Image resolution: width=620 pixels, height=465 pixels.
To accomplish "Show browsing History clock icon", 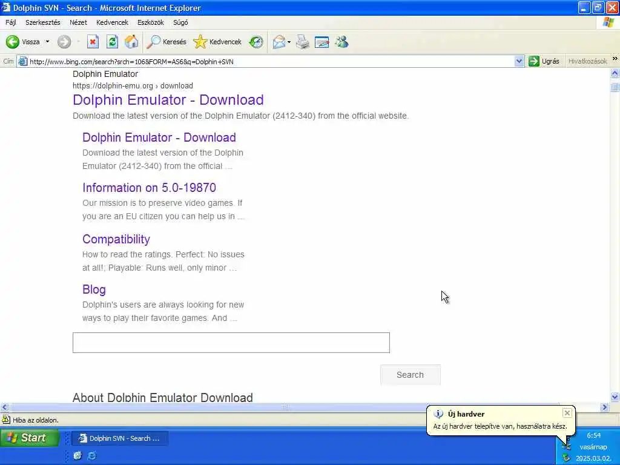I will [256, 42].
